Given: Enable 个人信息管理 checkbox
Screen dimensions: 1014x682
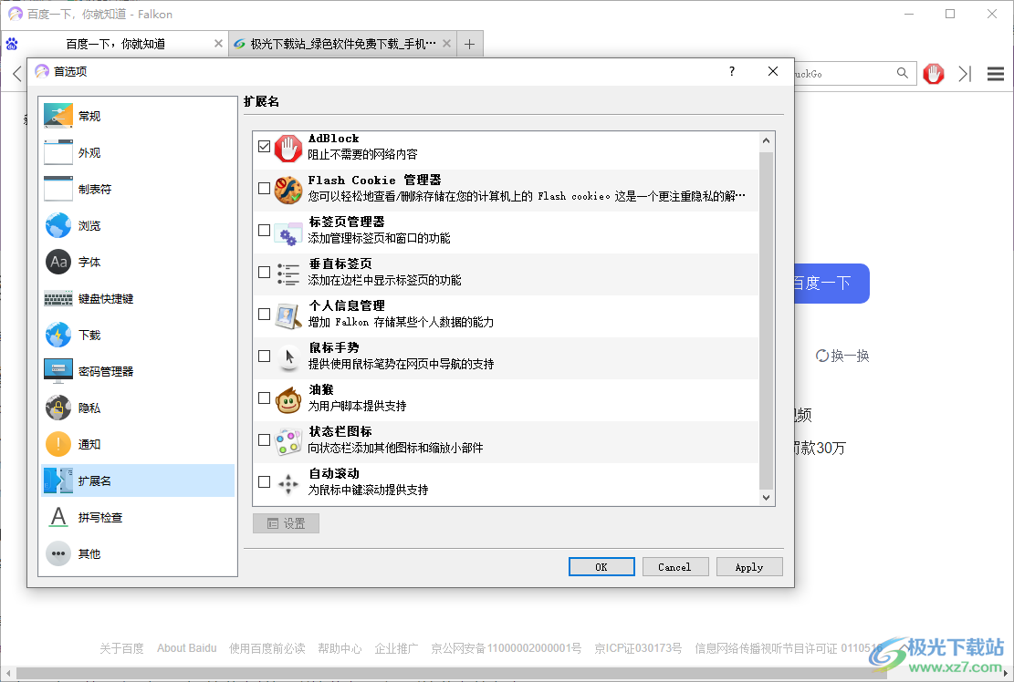Looking at the screenshot, I should [264, 314].
